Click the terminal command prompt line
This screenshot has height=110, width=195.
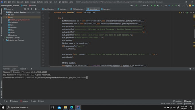[x=45, y=78]
